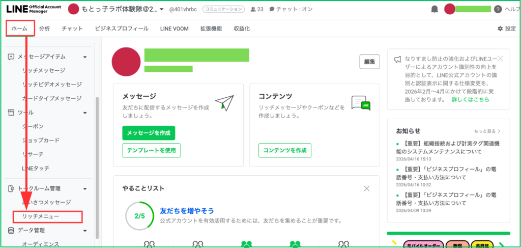Switch to the 分析 tab

[x=44, y=29]
